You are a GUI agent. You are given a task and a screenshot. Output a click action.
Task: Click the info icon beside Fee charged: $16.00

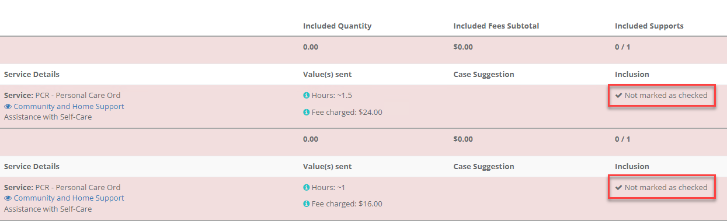click(x=306, y=204)
